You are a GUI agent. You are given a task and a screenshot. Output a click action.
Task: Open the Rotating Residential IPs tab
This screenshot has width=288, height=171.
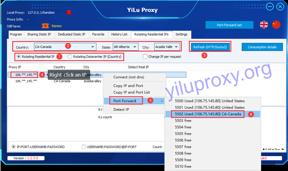[152, 35]
